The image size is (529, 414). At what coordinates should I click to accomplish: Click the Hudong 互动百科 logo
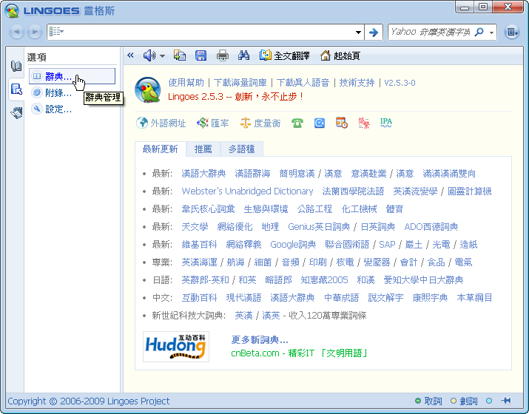point(176,347)
